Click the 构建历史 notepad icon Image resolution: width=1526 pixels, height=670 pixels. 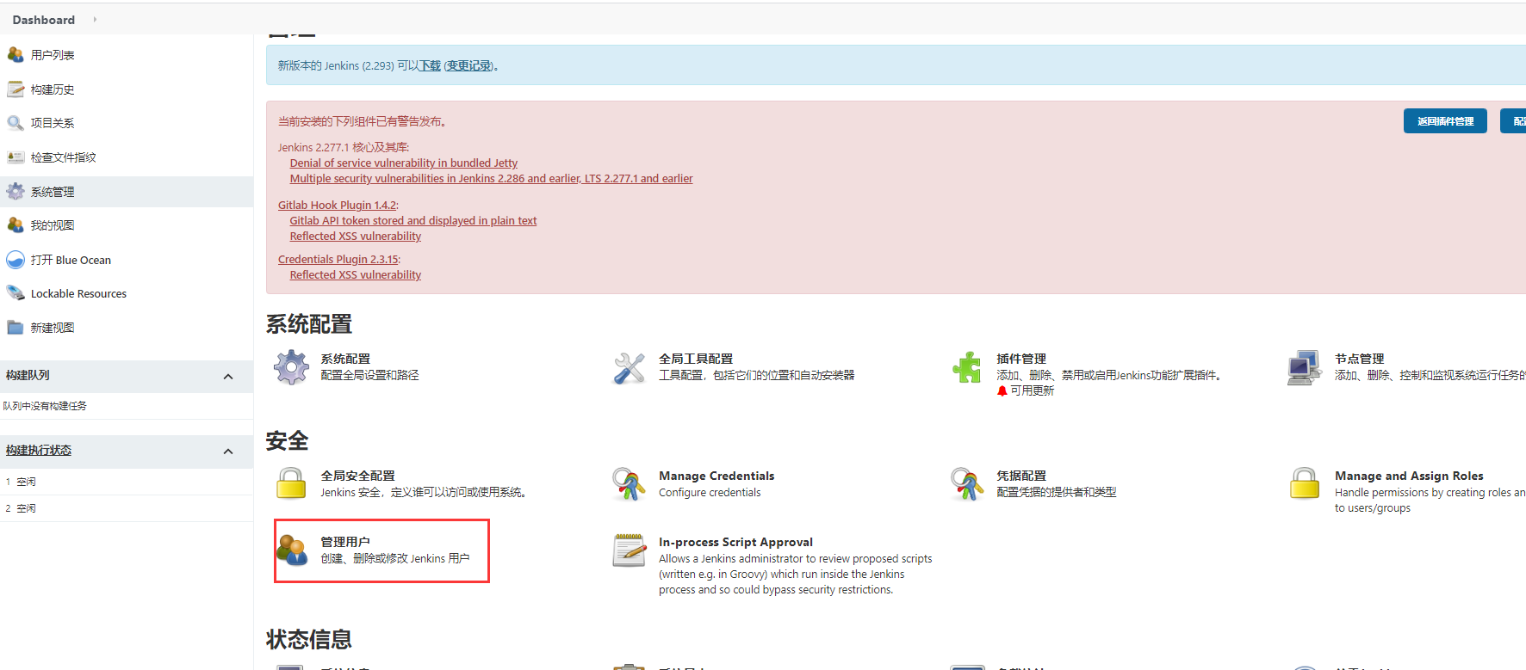[x=16, y=89]
